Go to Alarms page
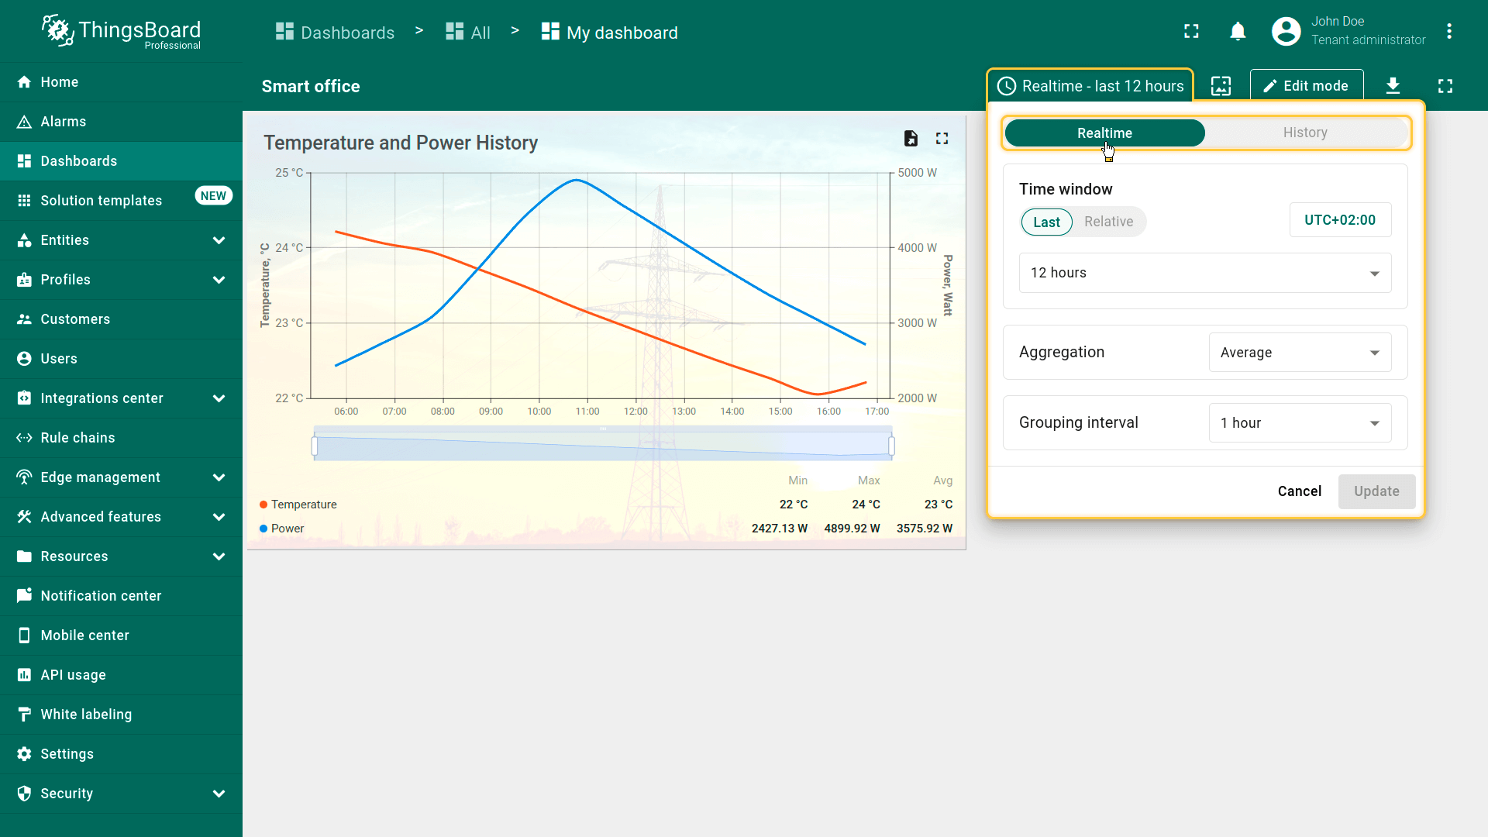 [64, 122]
